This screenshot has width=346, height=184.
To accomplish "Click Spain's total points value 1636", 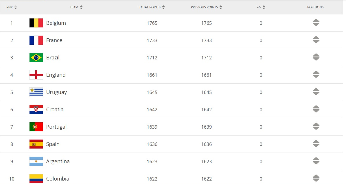I will [x=152, y=144].
